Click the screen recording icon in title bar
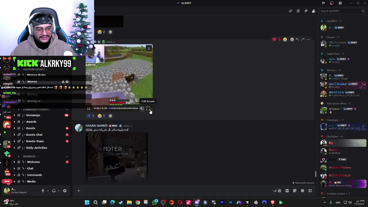 pyautogui.click(x=332, y=3)
